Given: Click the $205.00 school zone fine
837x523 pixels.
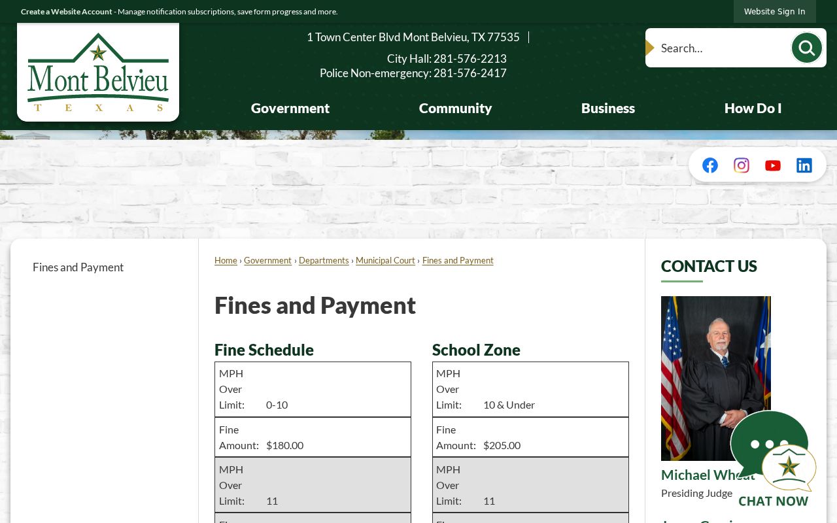Looking at the screenshot, I should [x=502, y=445].
